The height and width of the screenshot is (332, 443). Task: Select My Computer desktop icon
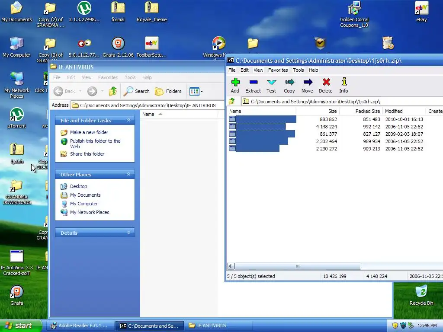point(16,47)
